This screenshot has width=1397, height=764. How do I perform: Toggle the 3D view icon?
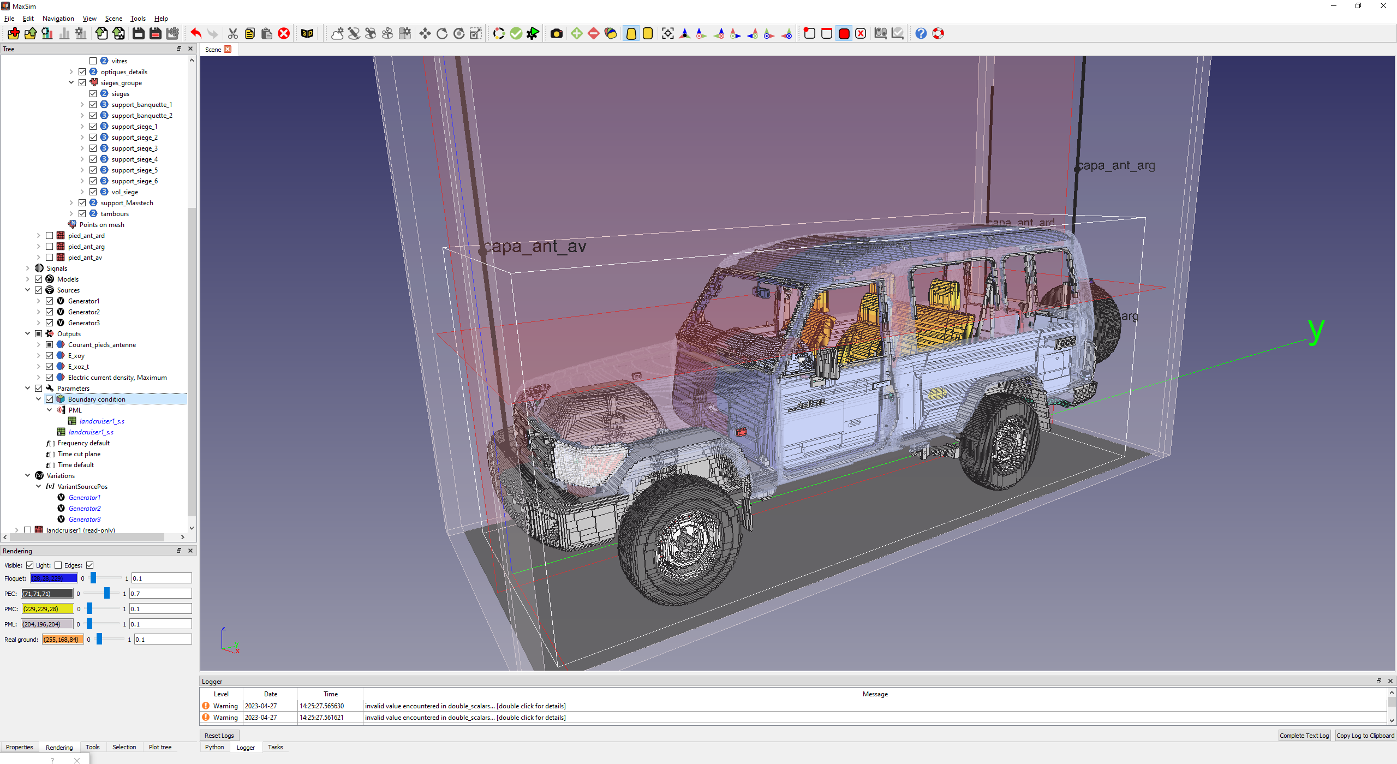(x=307, y=34)
